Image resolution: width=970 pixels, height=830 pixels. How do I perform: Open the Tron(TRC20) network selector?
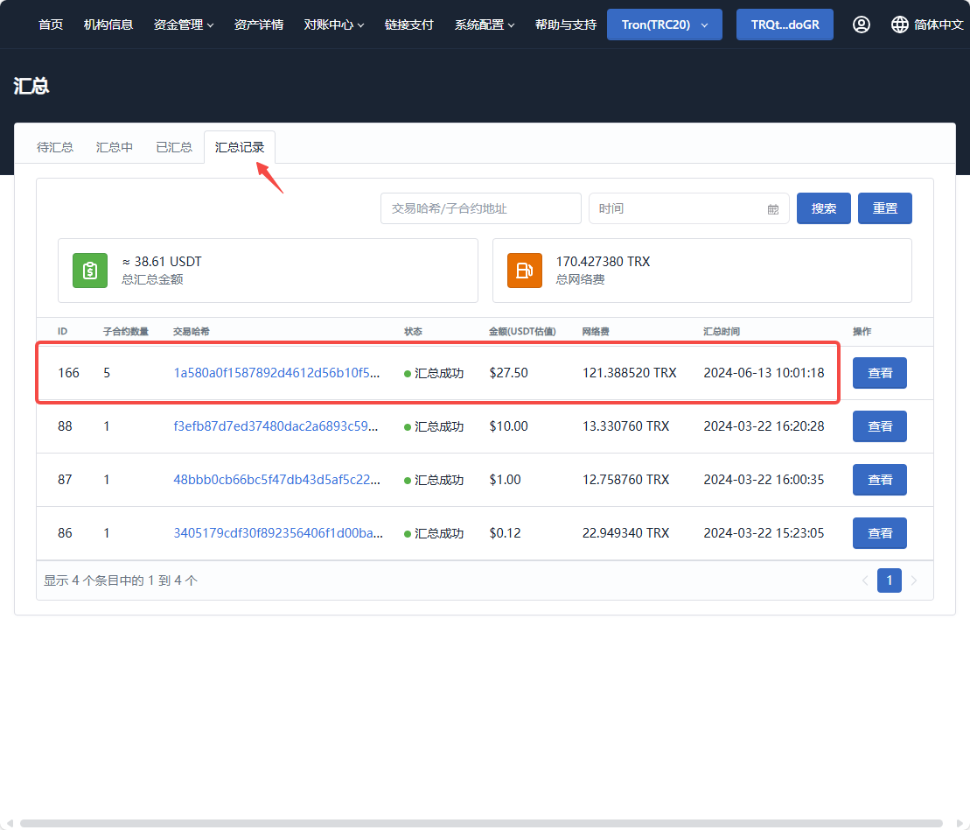point(665,25)
